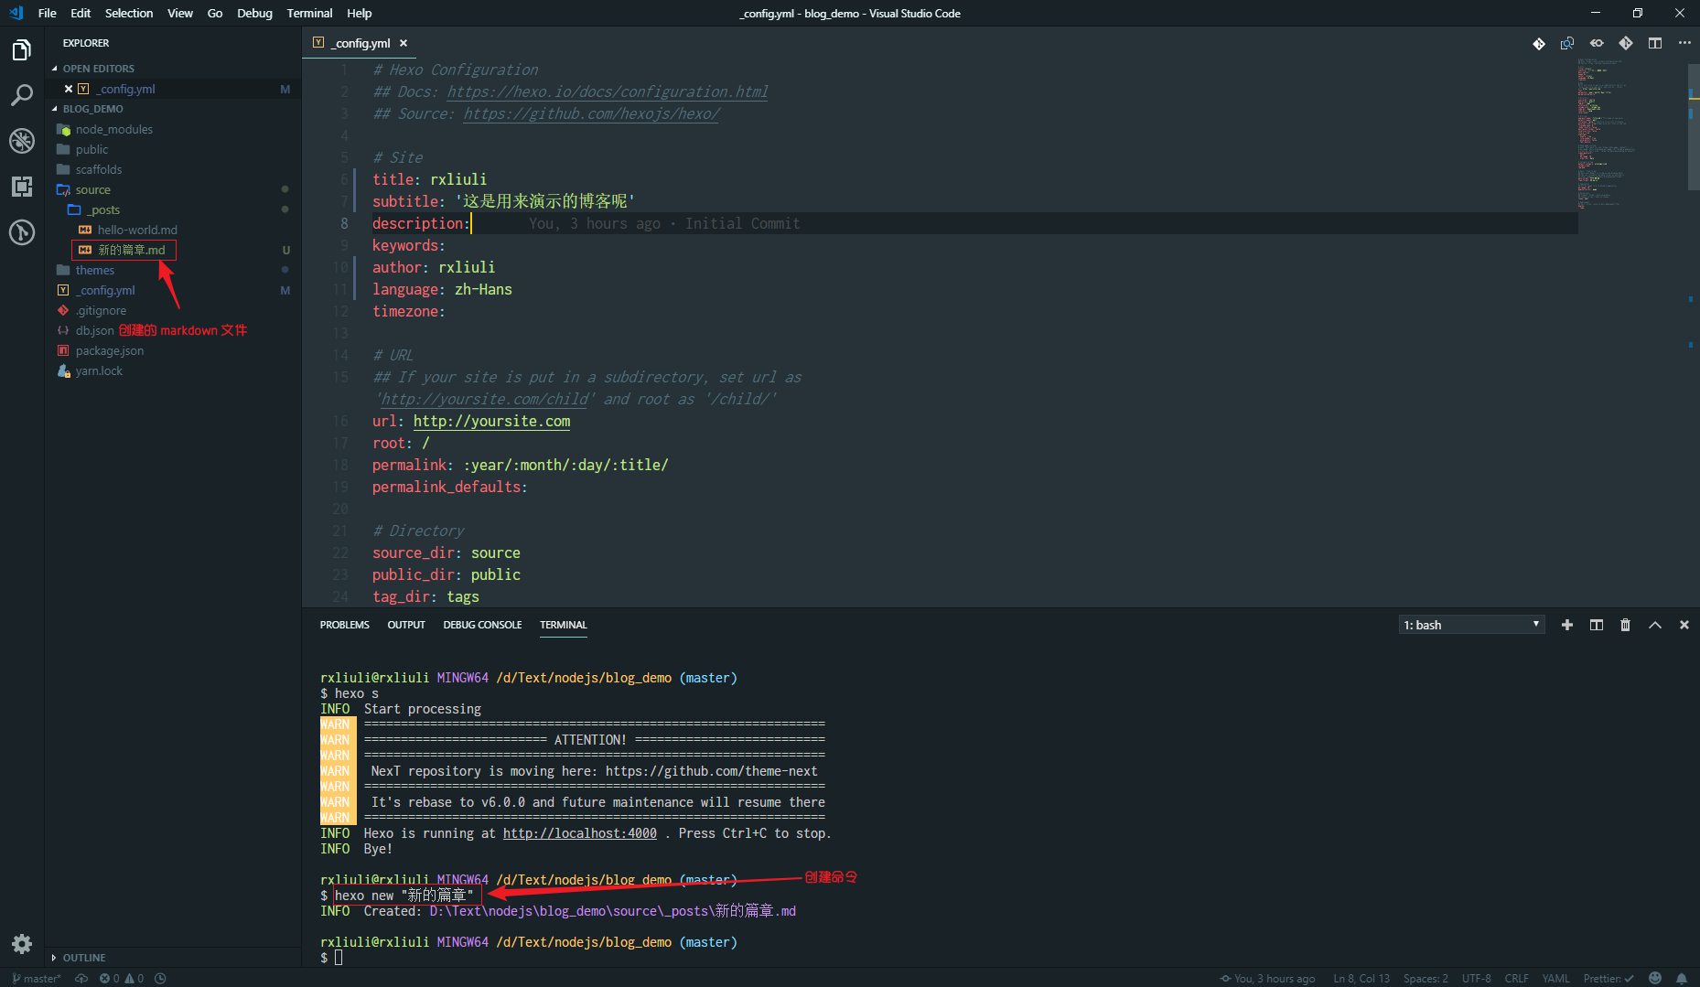
Task: Open the Help menu
Action: click(360, 13)
